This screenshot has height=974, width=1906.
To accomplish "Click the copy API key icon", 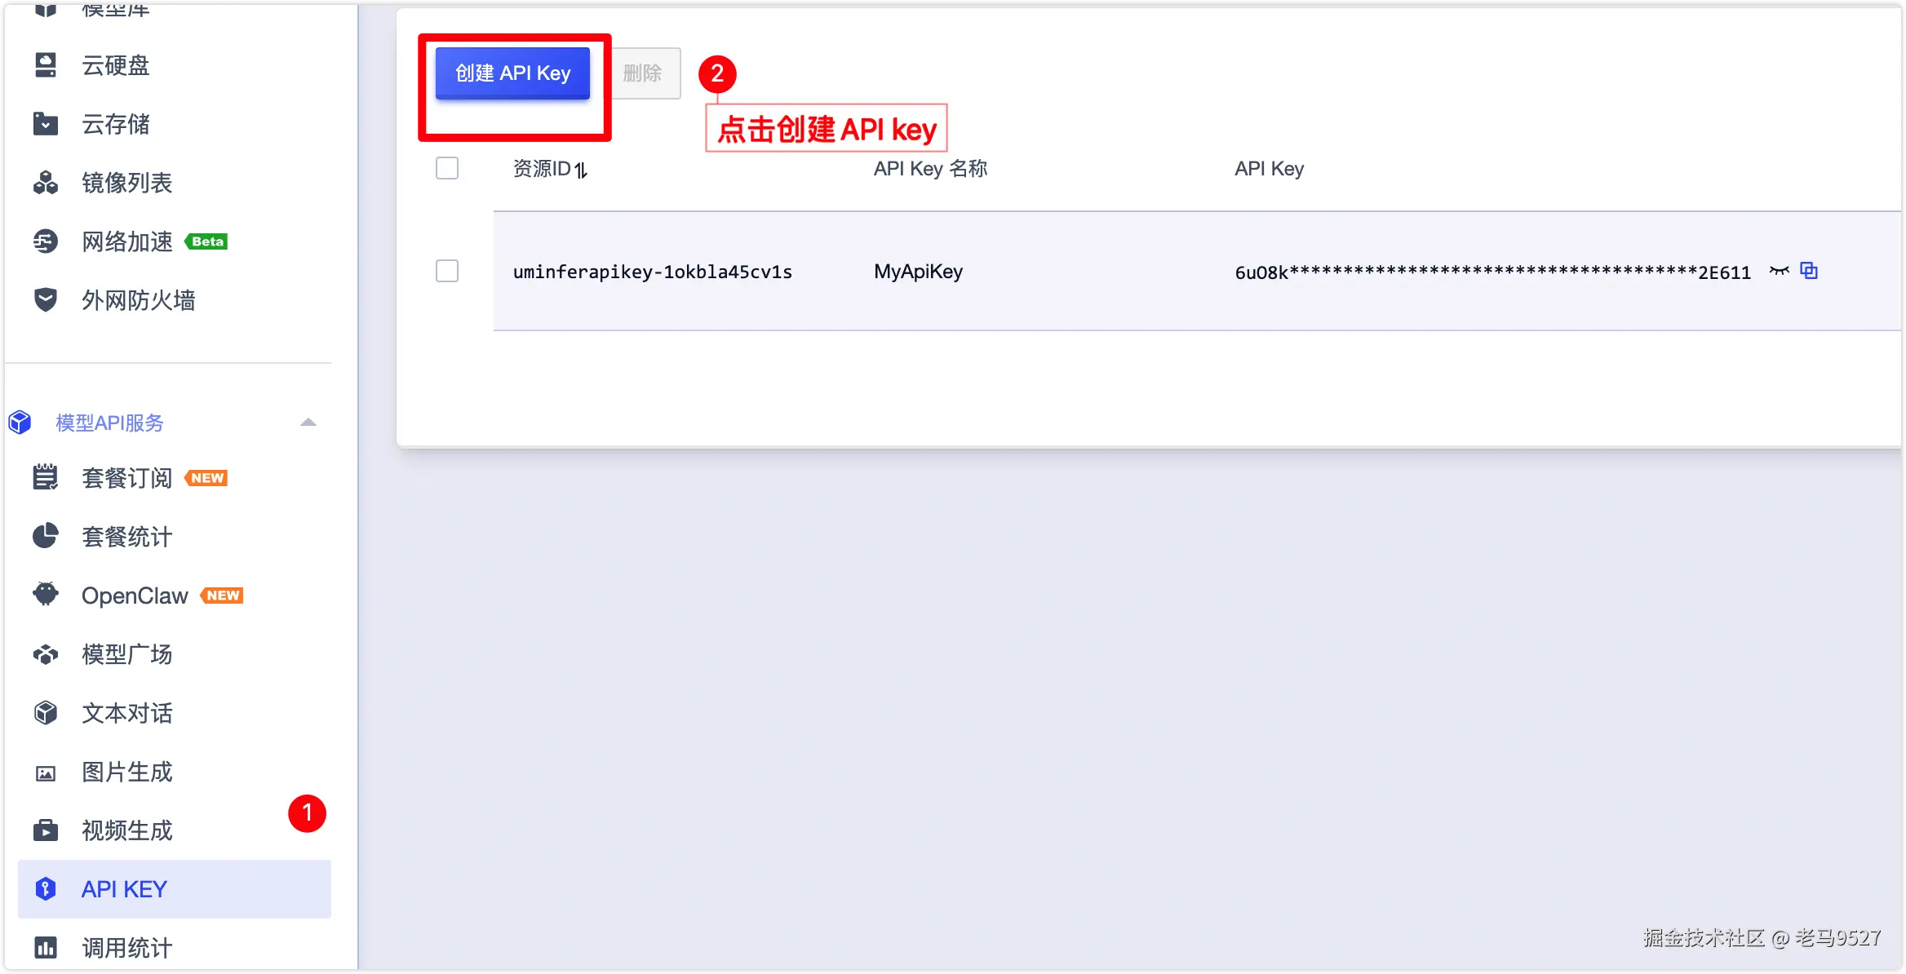I will (1809, 271).
